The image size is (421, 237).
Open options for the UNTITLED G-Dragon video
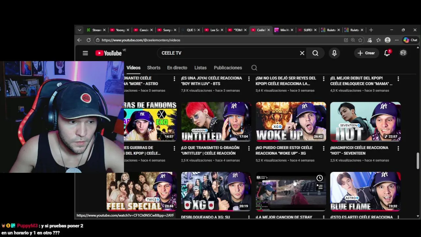tap(249, 148)
